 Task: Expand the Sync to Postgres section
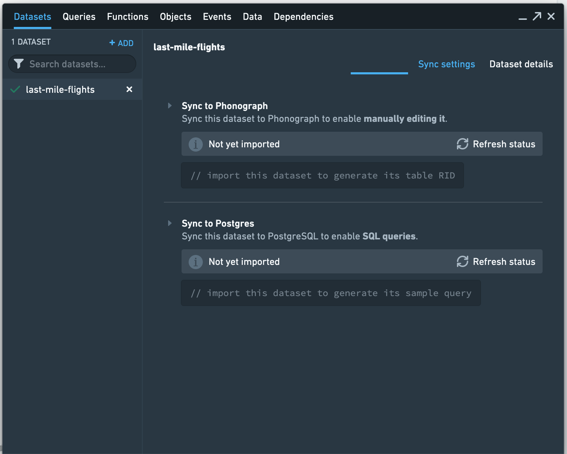tap(170, 223)
